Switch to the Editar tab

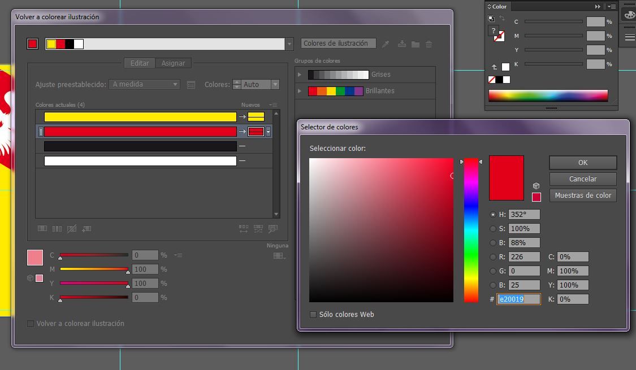click(139, 63)
